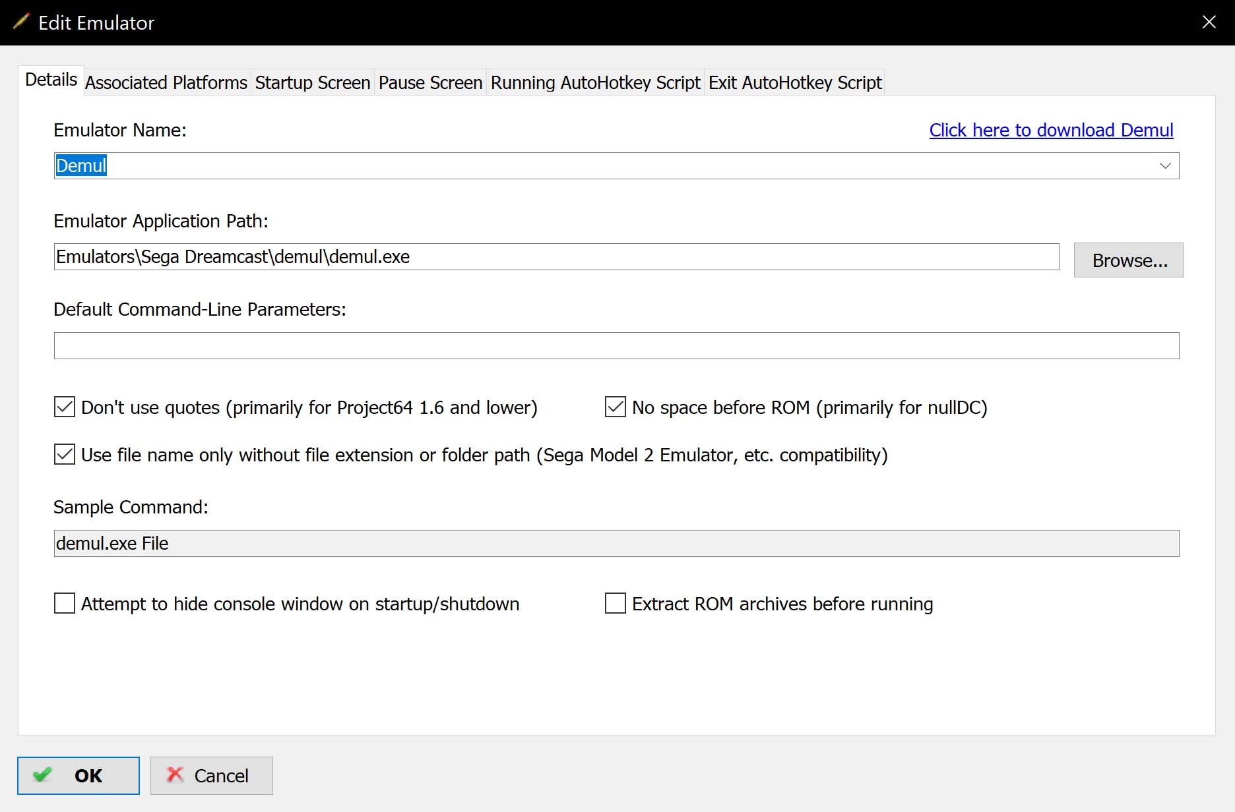Click the Default Command-Line Parameters field
The width and height of the screenshot is (1235, 812).
tap(616, 345)
